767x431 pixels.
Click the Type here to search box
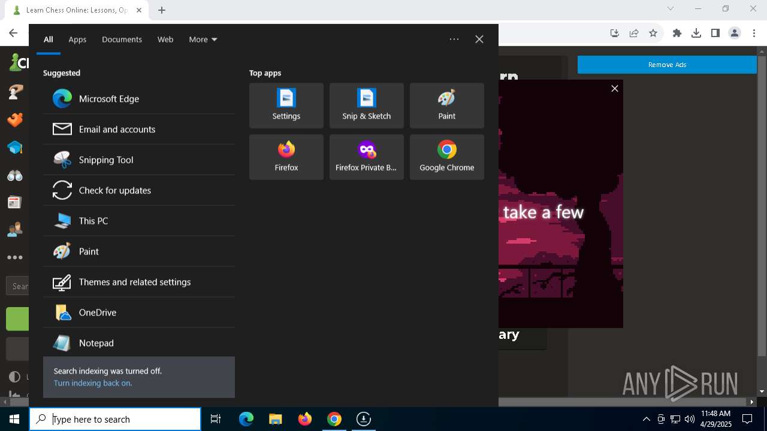pyautogui.click(x=115, y=419)
